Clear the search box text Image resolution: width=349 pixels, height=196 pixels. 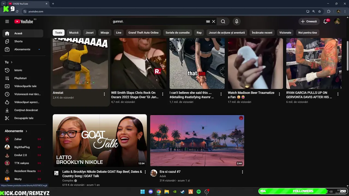(214, 22)
